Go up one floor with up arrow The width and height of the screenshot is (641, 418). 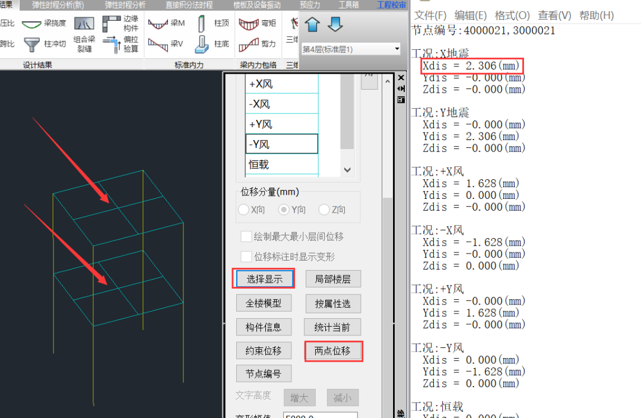point(312,24)
